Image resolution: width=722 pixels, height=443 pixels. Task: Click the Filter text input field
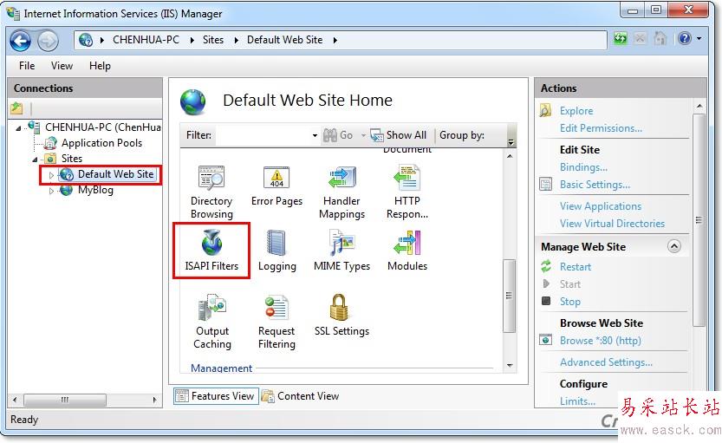263,135
